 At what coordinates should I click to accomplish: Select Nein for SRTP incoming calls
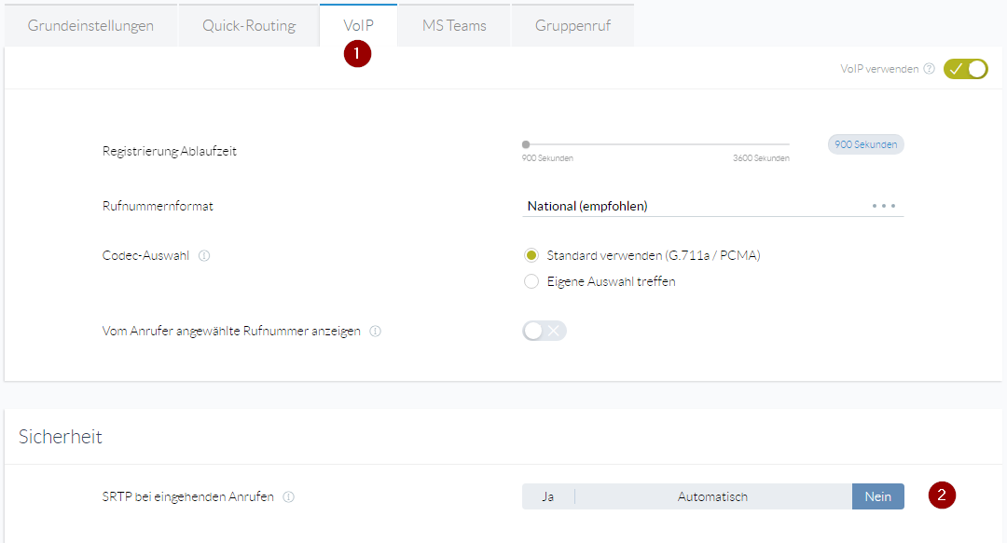click(x=877, y=497)
